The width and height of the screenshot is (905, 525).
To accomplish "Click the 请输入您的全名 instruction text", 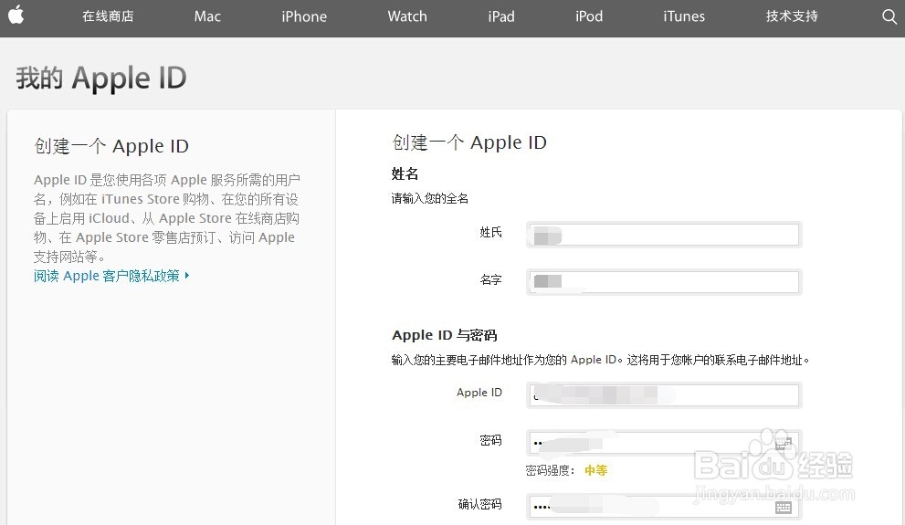I will 429,198.
